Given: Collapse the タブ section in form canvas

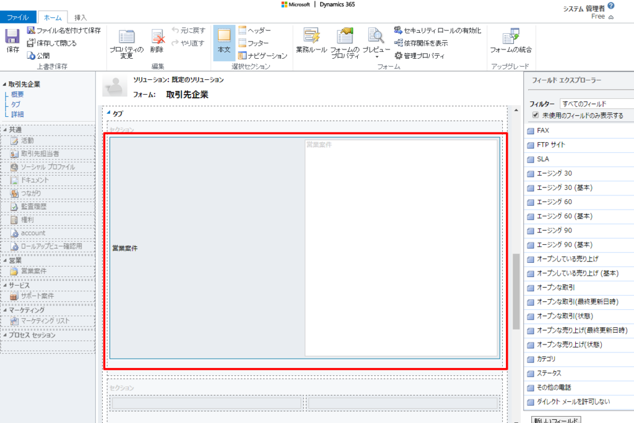Looking at the screenshot, I should click(x=109, y=113).
